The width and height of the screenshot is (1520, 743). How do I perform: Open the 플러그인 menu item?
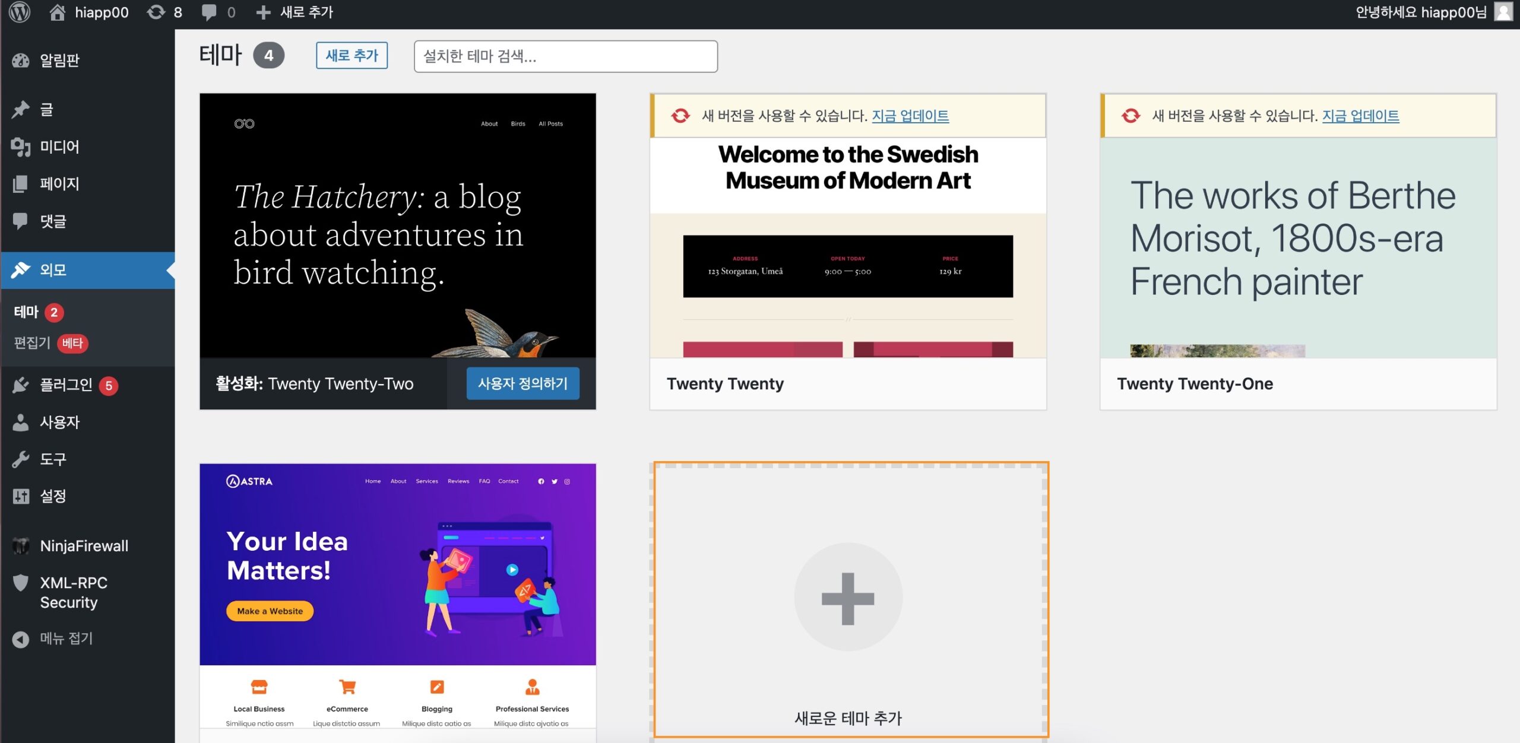(x=88, y=385)
